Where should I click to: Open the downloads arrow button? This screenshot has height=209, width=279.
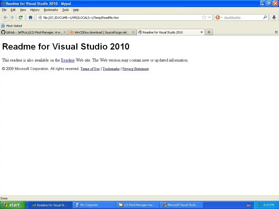pos(274,17)
